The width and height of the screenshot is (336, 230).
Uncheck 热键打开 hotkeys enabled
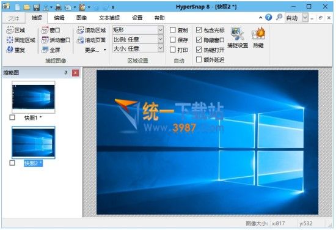click(199, 50)
